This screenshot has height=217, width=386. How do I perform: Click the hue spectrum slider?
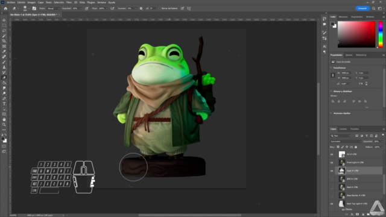[x=381, y=34]
